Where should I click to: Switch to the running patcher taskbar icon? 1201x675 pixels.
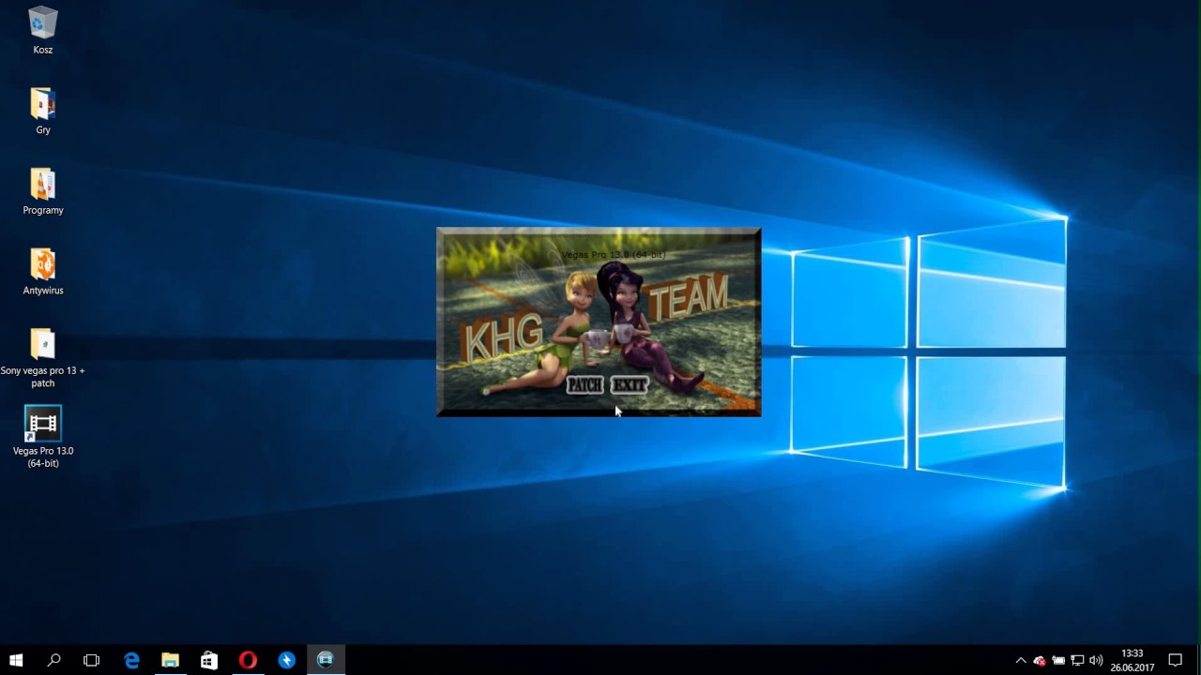point(326,660)
